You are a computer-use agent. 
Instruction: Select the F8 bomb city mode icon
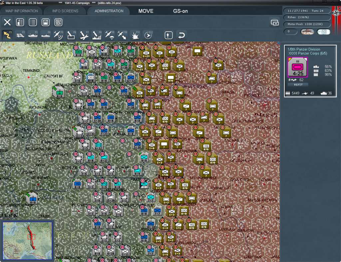click(x=97, y=35)
